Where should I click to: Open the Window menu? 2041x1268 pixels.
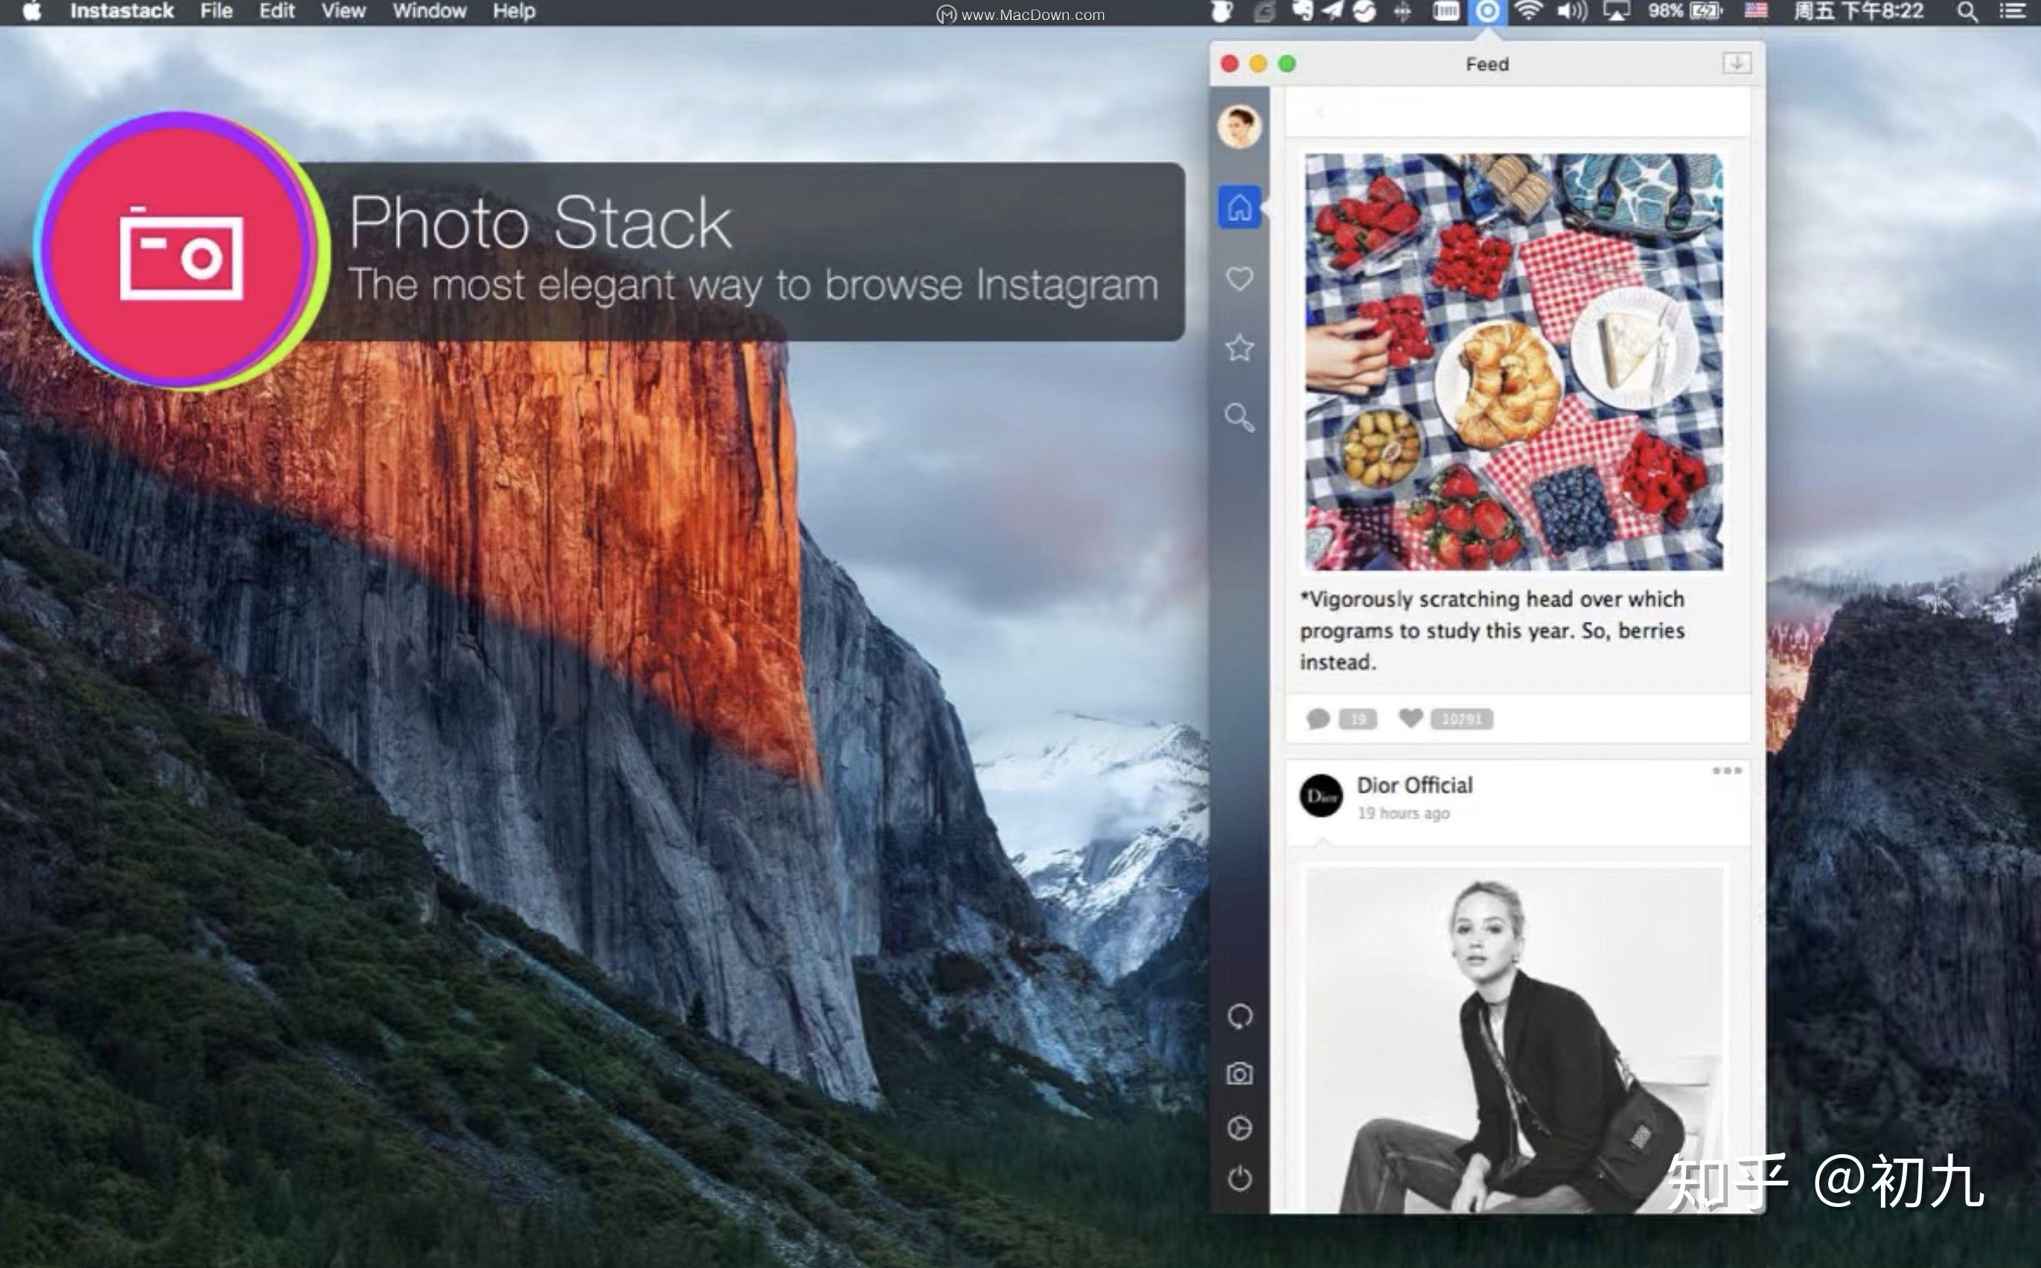[x=429, y=12]
